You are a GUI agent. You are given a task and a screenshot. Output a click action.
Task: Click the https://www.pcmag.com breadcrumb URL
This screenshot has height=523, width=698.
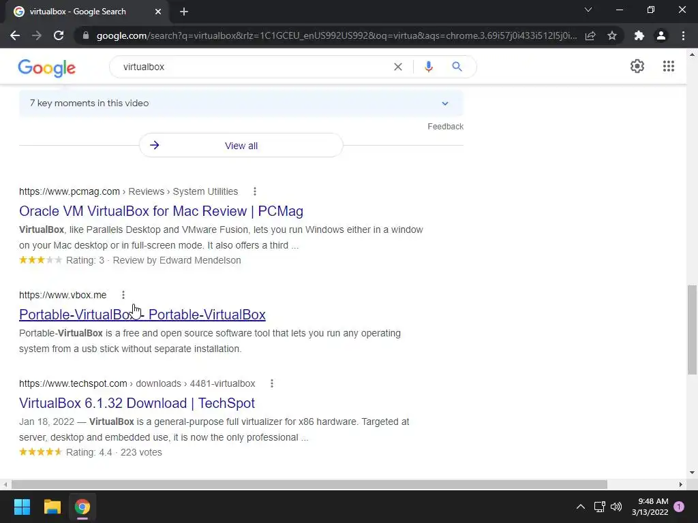pyautogui.click(x=70, y=191)
